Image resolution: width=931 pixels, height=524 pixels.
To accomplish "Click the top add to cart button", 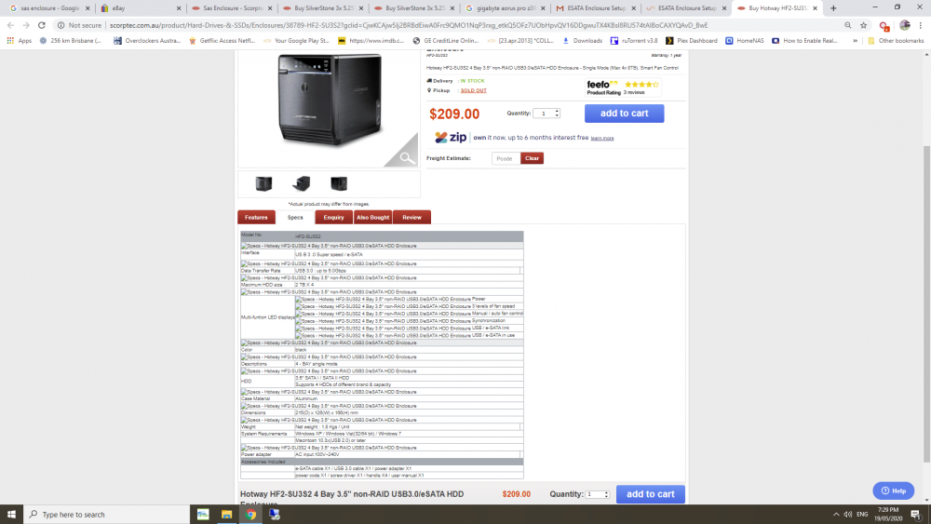I will pyautogui.click(x=624, y=114).
